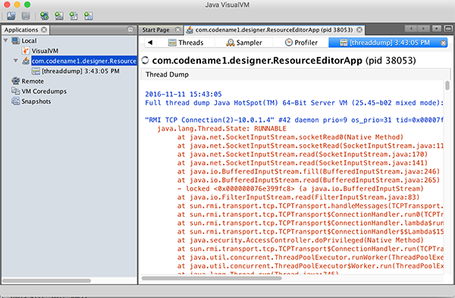Select the VM Coredumps icon
455x298 pixels.
(15, 91)
